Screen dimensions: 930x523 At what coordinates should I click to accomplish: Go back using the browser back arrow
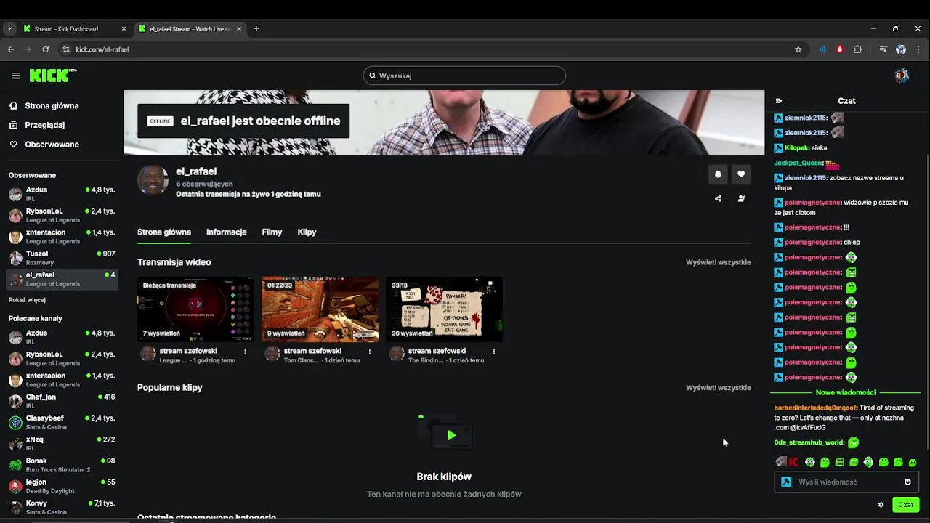tap(11, 49)
